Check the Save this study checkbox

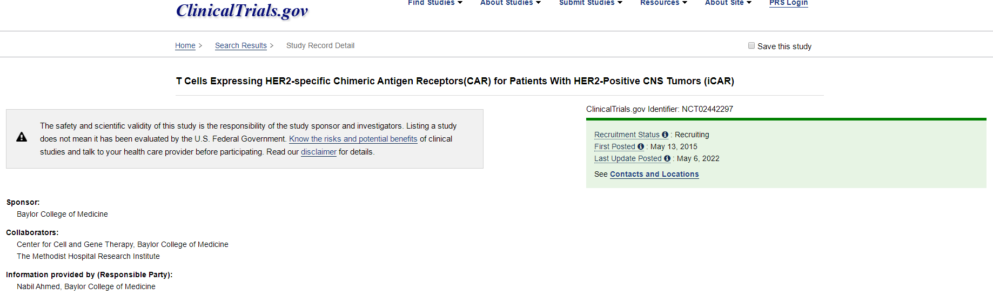[752, 46]
